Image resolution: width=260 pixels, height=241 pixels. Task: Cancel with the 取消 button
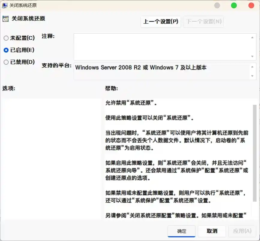click(212, 231)
